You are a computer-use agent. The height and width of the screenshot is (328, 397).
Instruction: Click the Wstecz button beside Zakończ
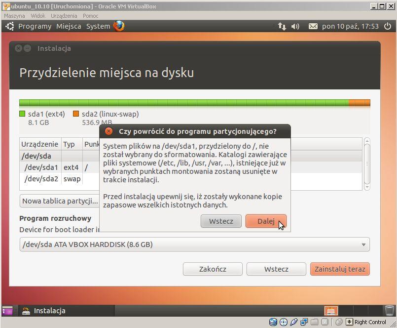point(276,269)
